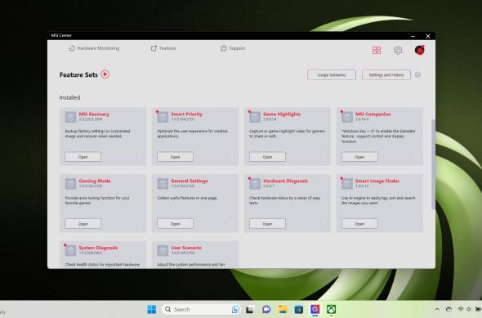Click the taskbar Search box
This screenshot has width=482, height=318.
[x=201, y=309]
